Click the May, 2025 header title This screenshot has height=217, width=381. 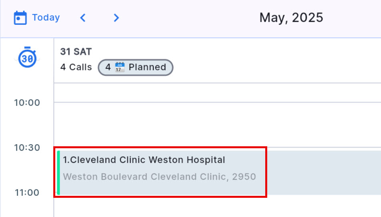(291, 18)
